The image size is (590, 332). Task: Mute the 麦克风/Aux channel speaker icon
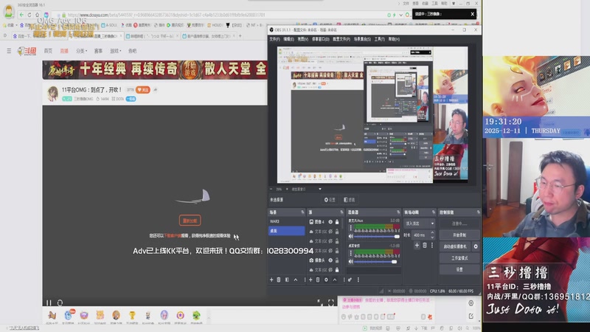point(351,236)
